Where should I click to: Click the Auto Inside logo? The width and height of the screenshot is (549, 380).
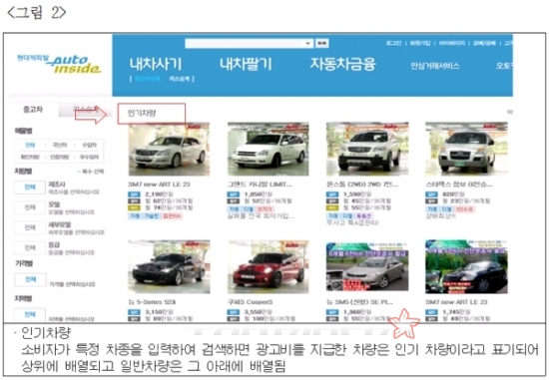point(59,64)
